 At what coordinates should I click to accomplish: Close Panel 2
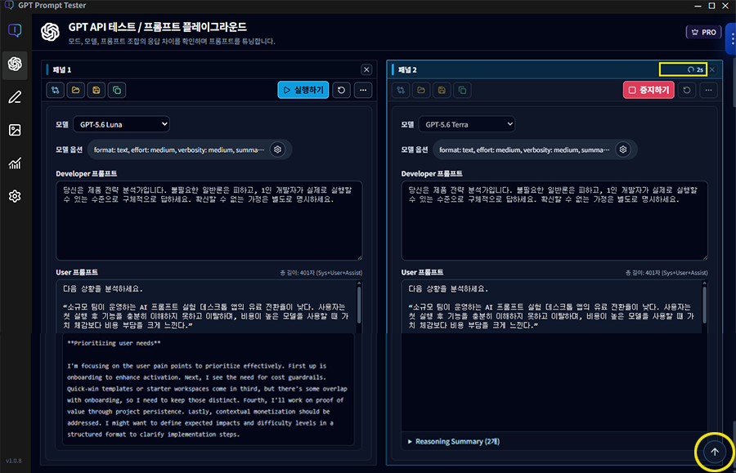coord(712,70)
